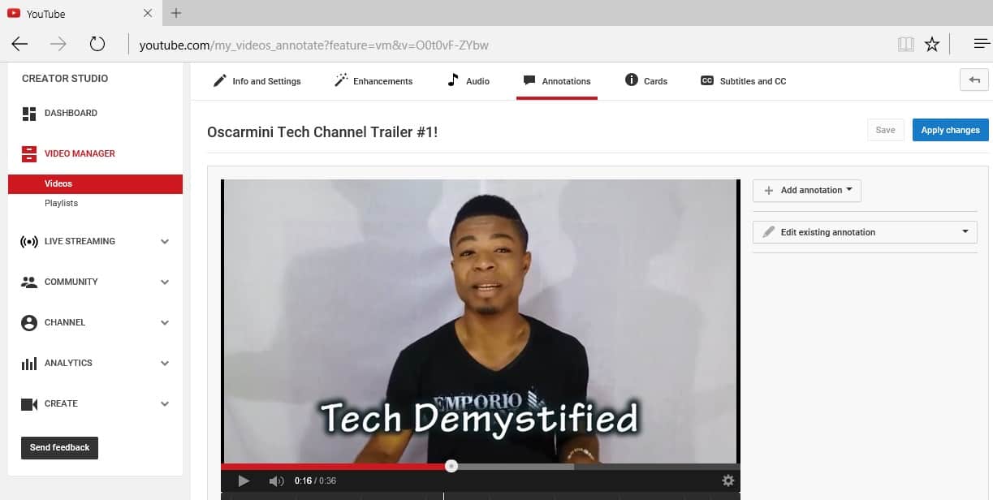Click the Dashboard icon in sidebar
Image resolution: width=993 pixels, height=500 pixels.
coord(29,114)
